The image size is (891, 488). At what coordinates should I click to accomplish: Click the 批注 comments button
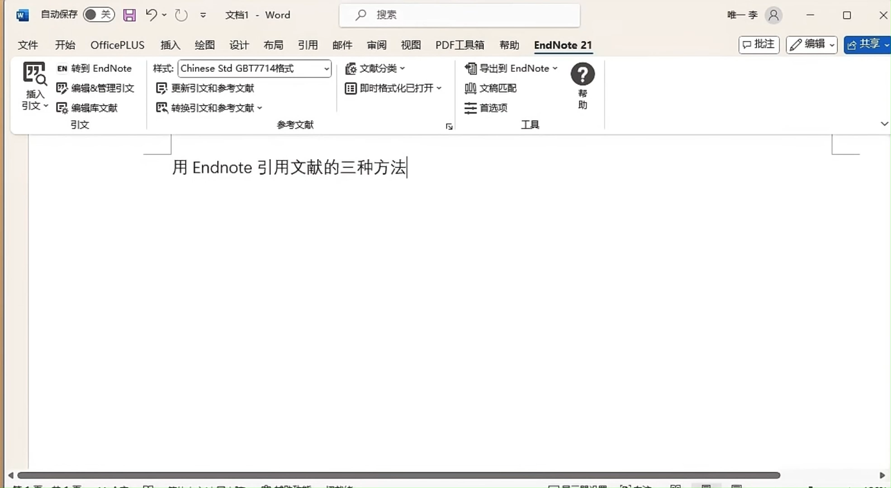759,45
